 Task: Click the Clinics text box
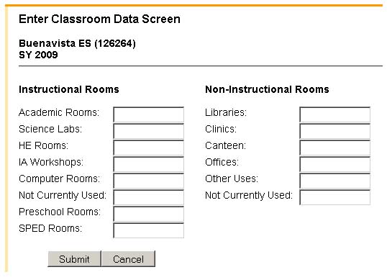pyautogui.click(x=335, y=131)
